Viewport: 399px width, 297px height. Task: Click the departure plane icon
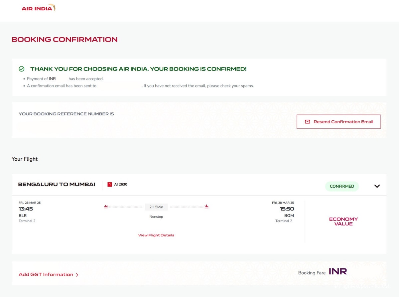point(106,207)
